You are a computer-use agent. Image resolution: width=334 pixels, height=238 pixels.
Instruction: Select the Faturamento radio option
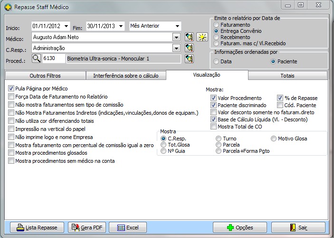pyautogui.click(x=217, y=24)
